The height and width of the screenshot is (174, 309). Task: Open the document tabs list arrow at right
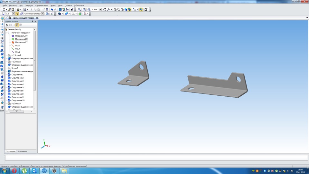click(x=307, y=18)
